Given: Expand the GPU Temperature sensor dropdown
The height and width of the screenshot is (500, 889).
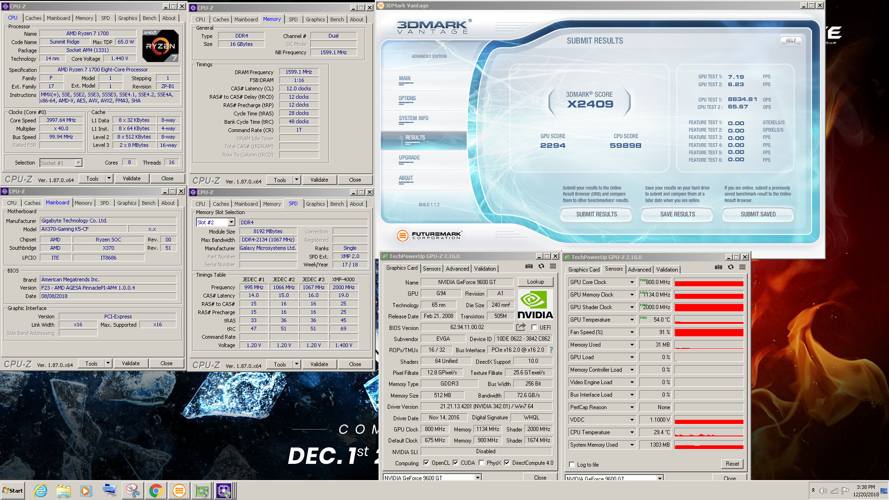Looking at the screenshot, I should point(632,320).
